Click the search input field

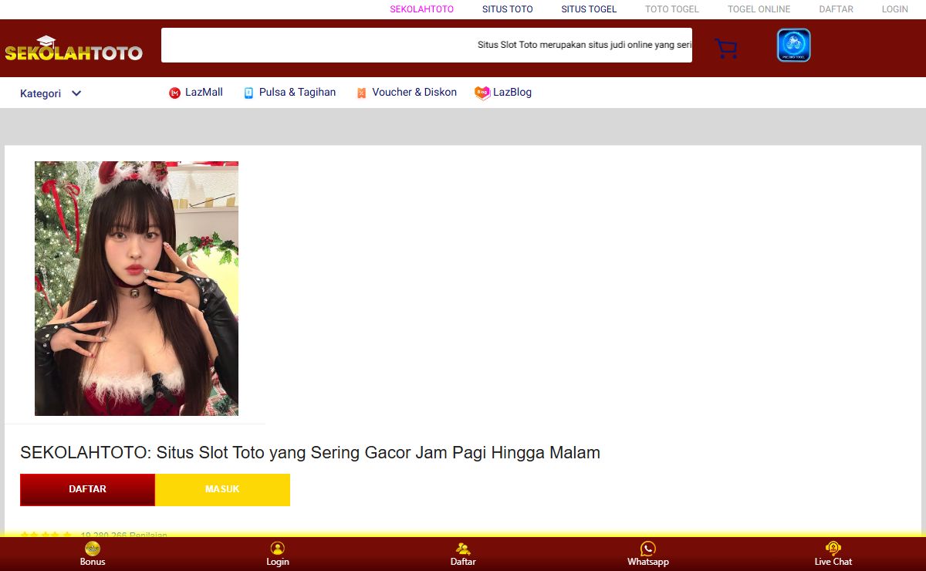427,45
